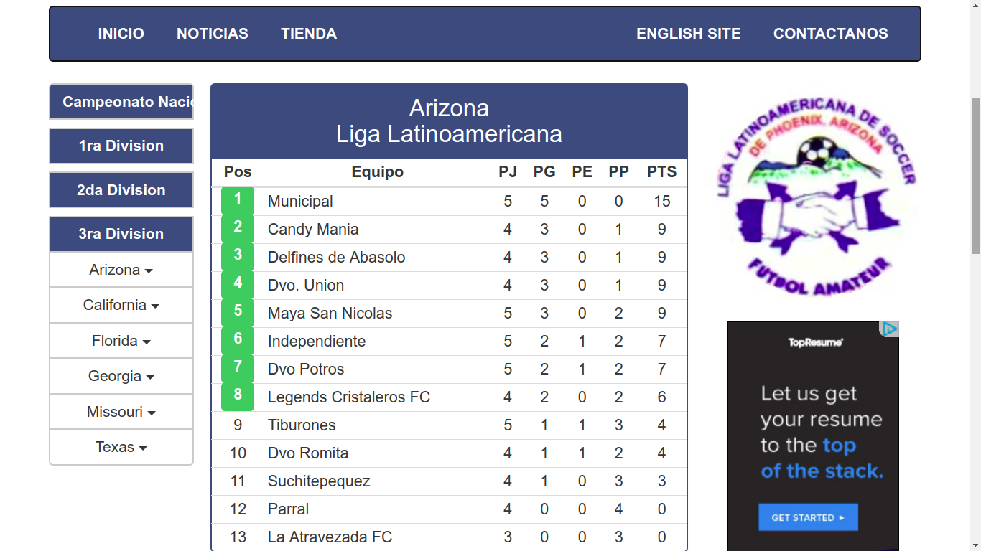Image resolution: width=981 pixels, height=551 pixels.
Task: Expand the Texas dropdown
Action: point(121,447)
